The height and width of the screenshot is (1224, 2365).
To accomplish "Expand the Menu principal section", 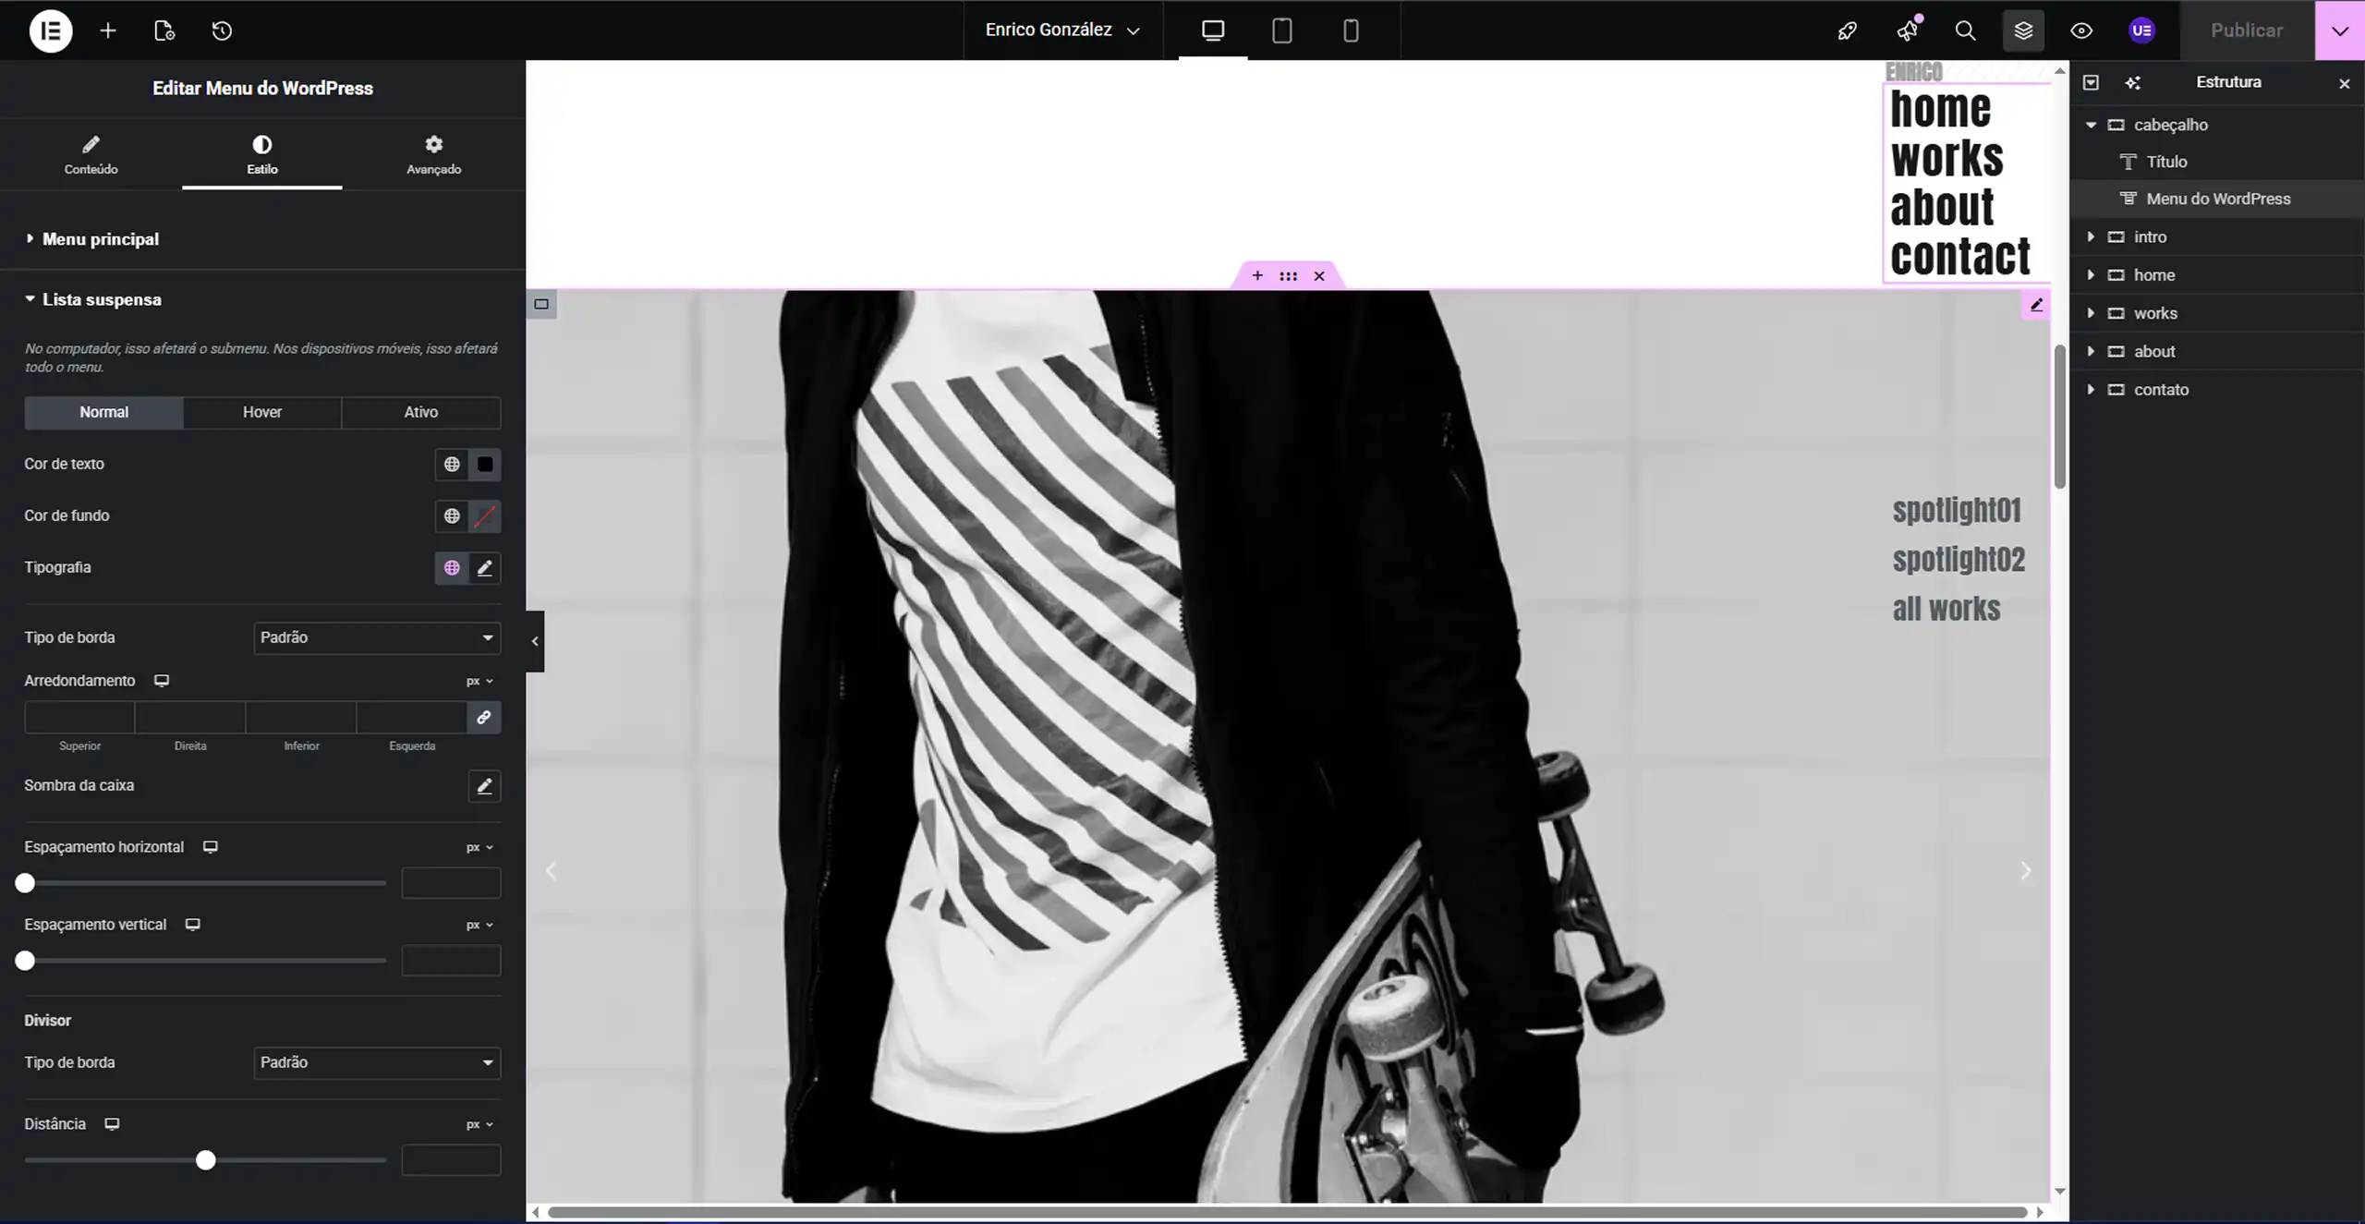I will coord(100,239).
